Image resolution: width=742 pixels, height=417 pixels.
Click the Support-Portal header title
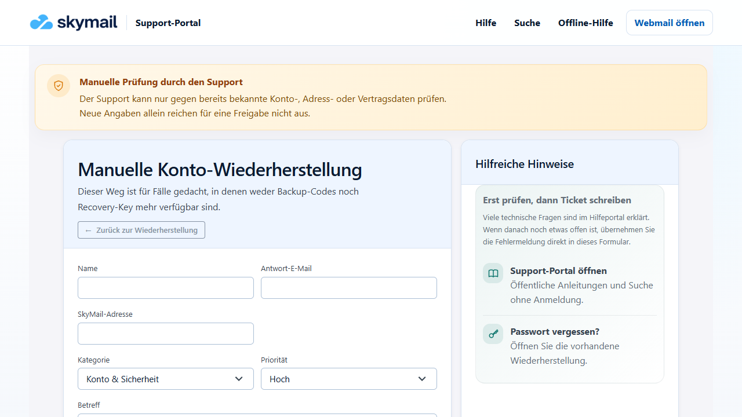point(168,23)
